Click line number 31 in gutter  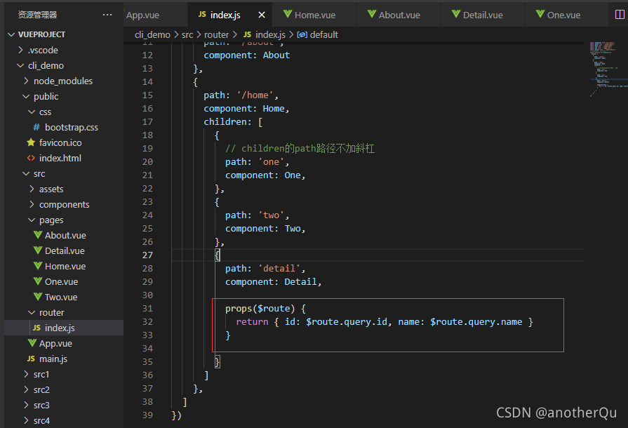[x=147, y=308]
